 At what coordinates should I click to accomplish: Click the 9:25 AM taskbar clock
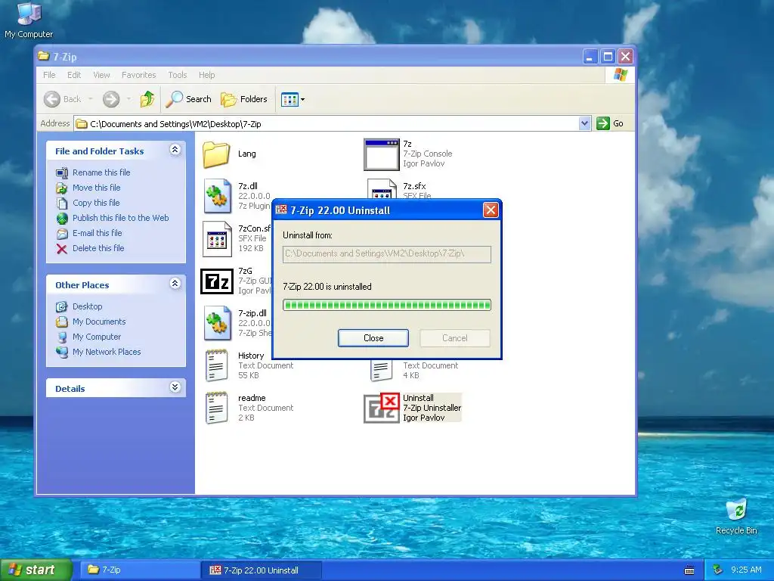coord(746,570)
